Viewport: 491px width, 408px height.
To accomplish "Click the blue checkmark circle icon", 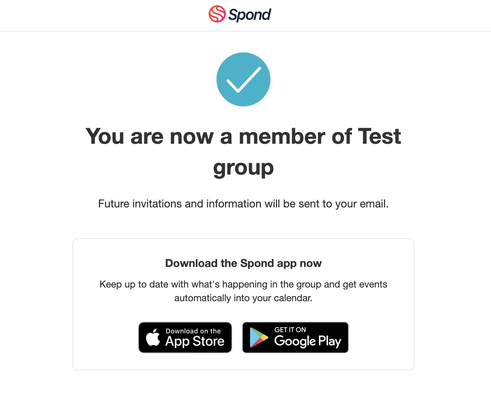I will pyautogui.click(x=243, y=79).
